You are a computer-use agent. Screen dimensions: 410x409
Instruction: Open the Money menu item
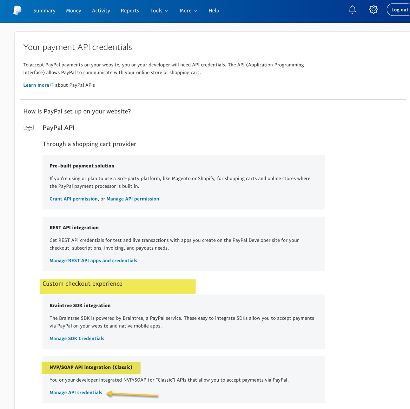(x=73, y=11)
